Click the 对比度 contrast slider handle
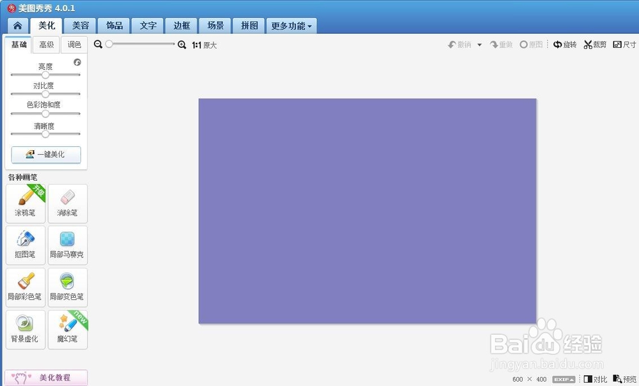 45,94
